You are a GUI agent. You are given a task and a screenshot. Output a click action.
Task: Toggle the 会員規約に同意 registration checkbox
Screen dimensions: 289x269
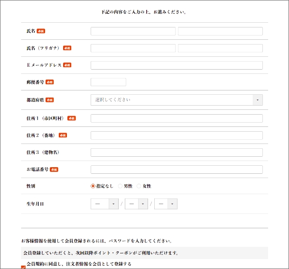24,267
